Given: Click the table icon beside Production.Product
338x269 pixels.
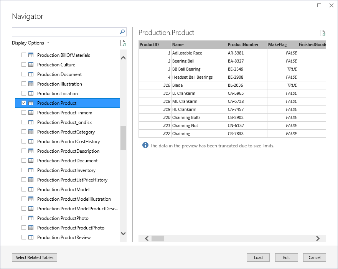Looking at the screenshot, I should (x=31, y=103).
